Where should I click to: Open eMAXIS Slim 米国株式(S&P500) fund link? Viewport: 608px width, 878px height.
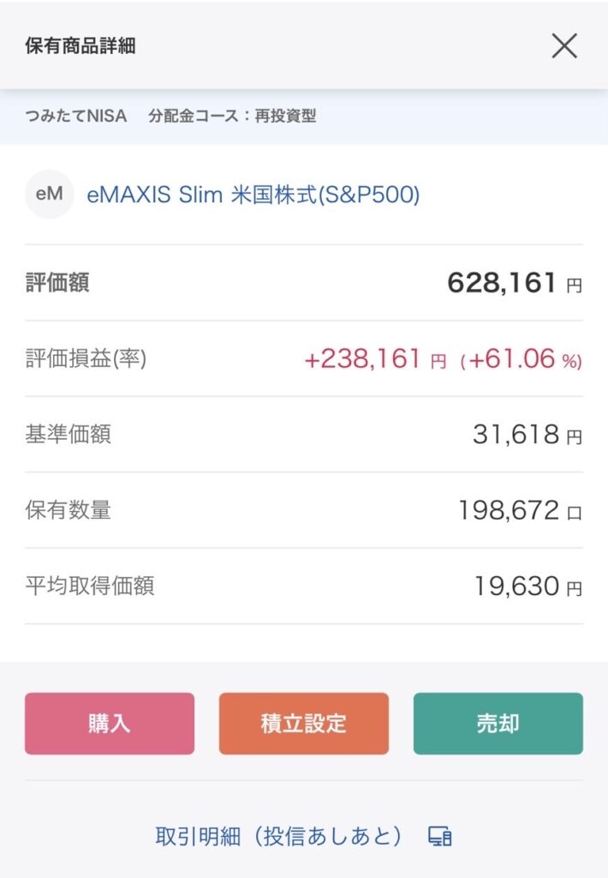coord(253,195)
